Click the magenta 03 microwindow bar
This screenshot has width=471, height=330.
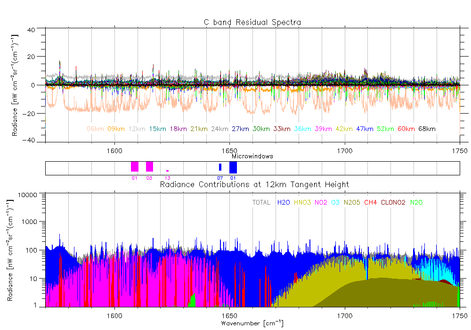click(149, 166)
